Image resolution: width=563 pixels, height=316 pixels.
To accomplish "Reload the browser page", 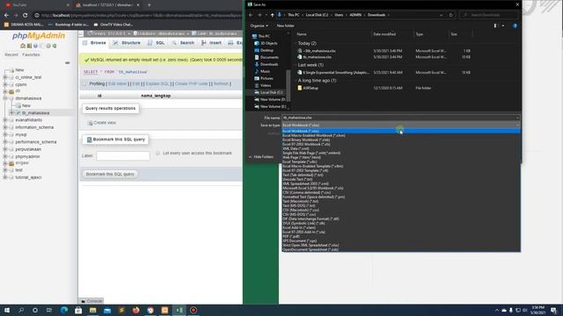I will coord(25,16).
